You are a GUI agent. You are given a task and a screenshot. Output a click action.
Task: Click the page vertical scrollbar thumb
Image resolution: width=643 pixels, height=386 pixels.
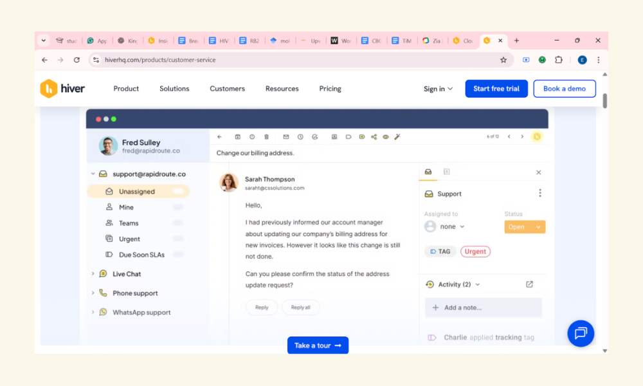(605, 101)
